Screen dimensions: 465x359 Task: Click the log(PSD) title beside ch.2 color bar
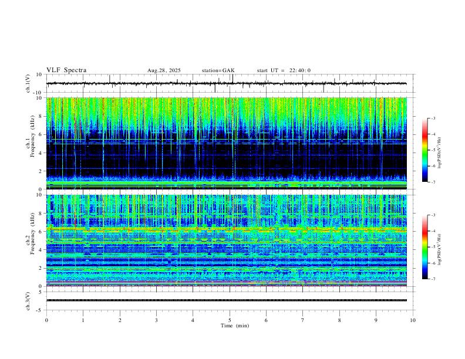pos(440,249)
